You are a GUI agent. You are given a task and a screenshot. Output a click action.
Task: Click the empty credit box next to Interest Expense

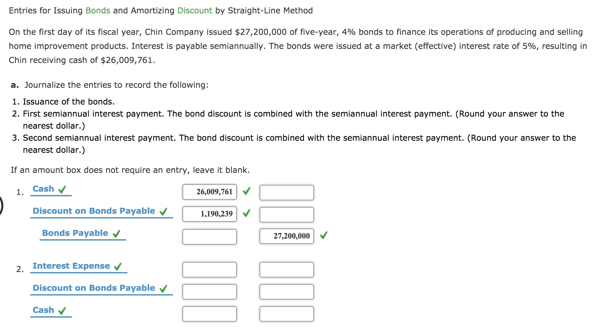287,269
